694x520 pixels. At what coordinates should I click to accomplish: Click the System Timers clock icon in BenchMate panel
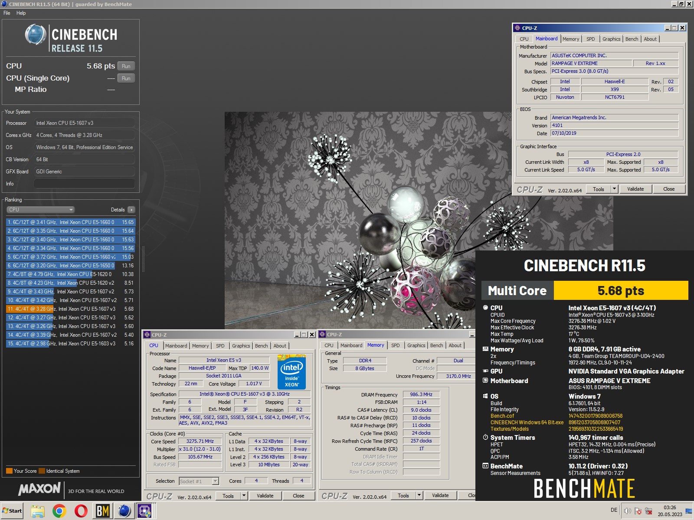pyautogui.click(x=485, y=437)
